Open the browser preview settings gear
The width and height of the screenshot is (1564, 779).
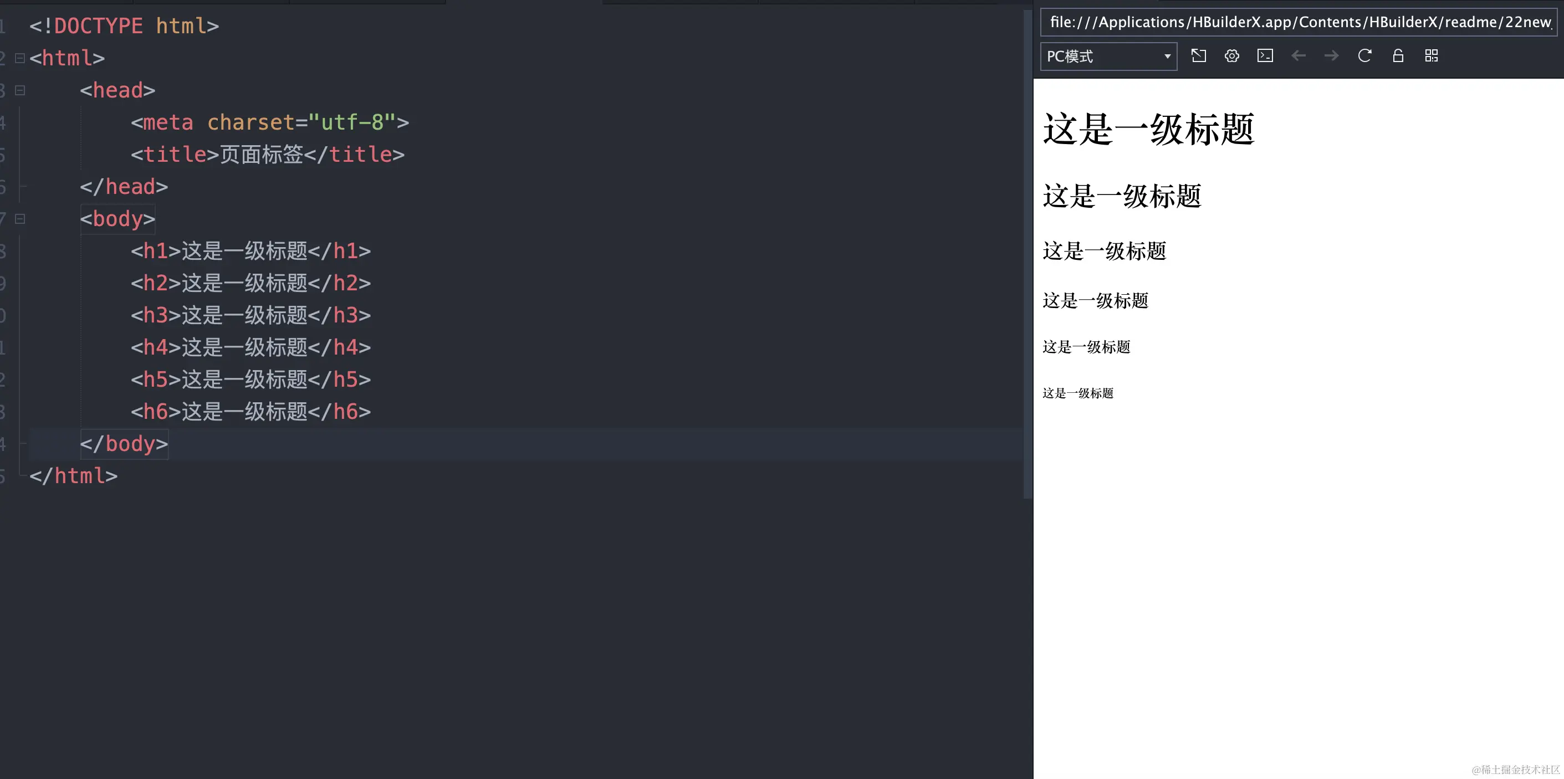point(1232,56)
